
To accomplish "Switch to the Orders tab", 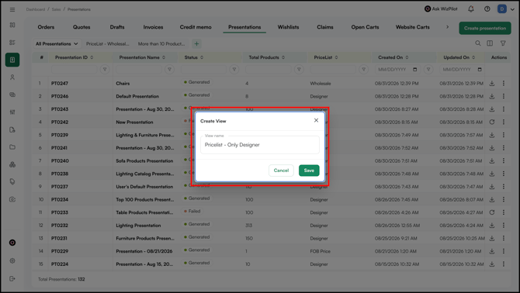I will pyautogui.click(x=46, y=27).
